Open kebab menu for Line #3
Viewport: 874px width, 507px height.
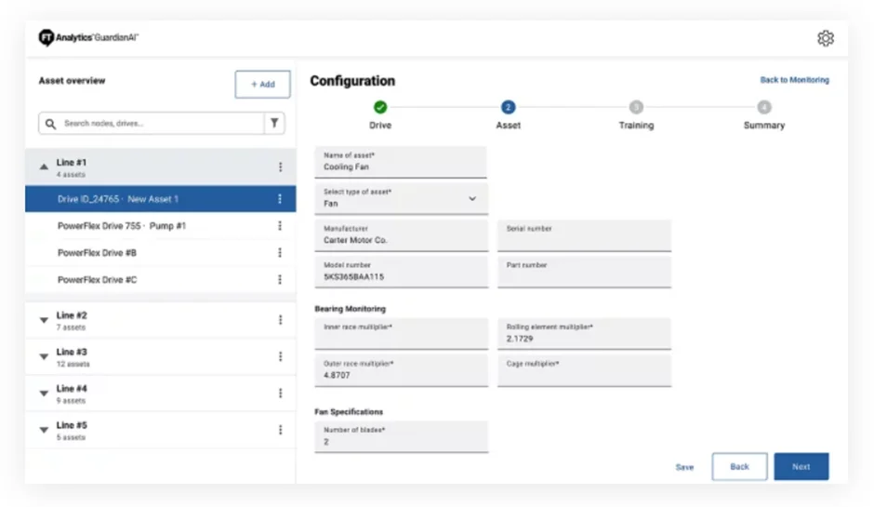[280, 357]
